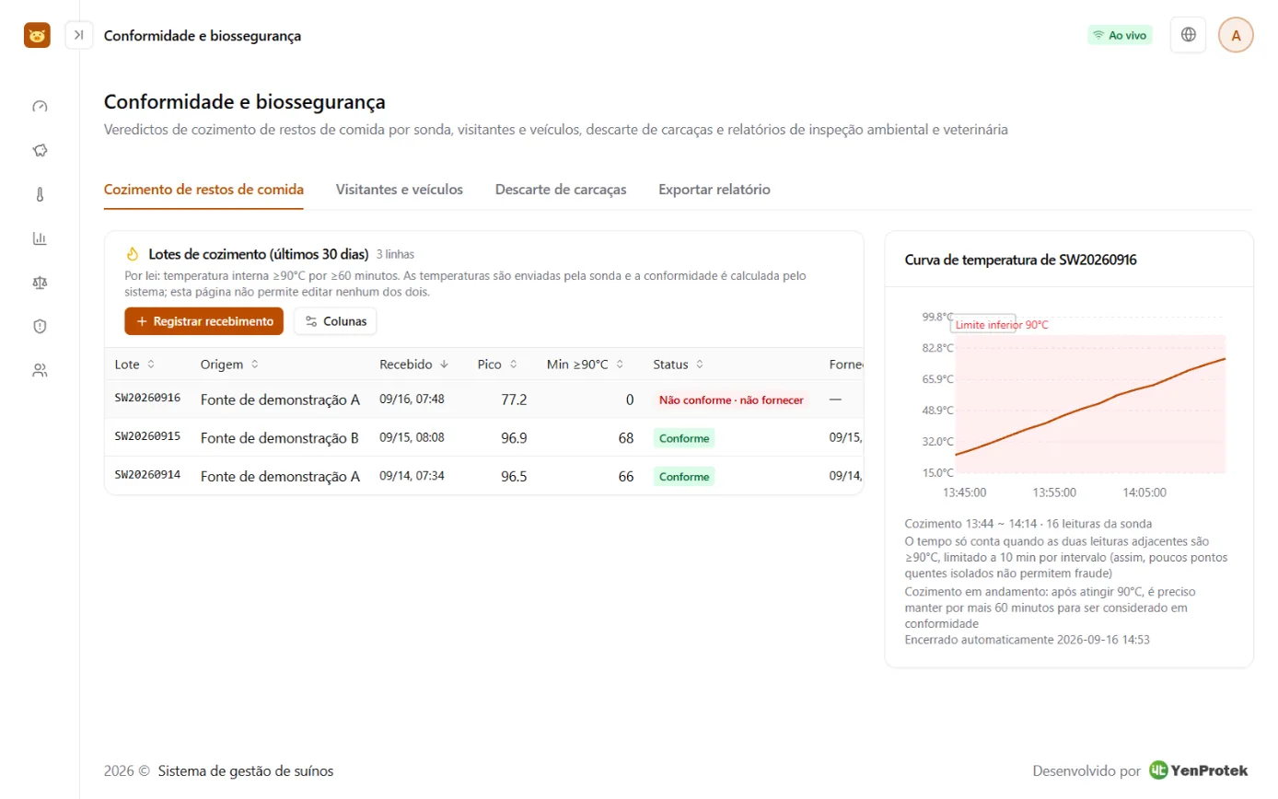Open the bar chart icon in sidebar
Screen dimensions: 1278x799
(x=40, y=238)
